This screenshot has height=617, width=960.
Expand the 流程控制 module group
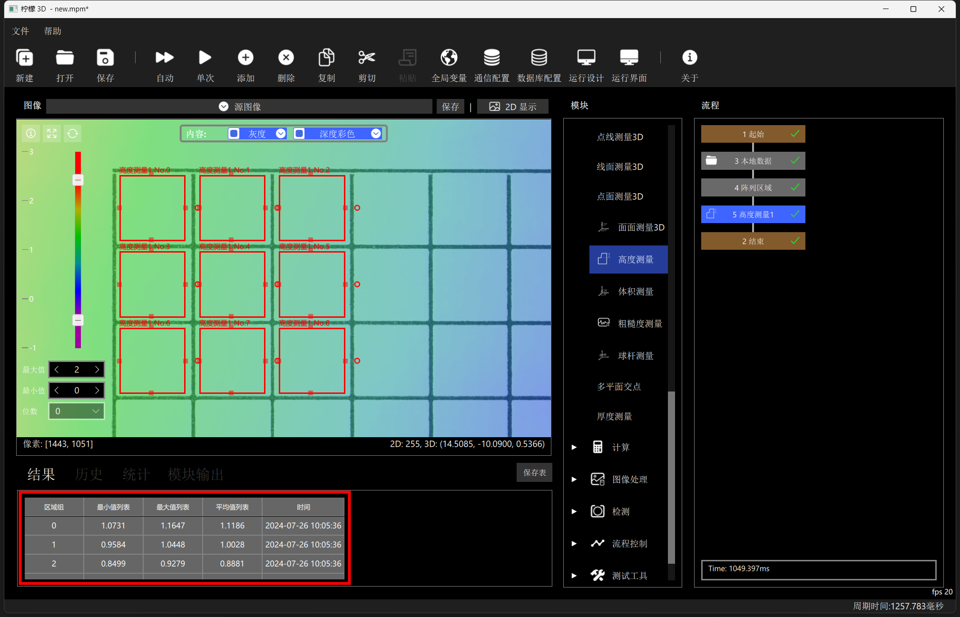pos(574,543)
